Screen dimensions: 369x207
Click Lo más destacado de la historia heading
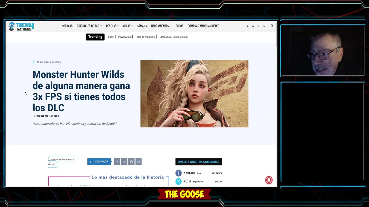pos(128,177)
